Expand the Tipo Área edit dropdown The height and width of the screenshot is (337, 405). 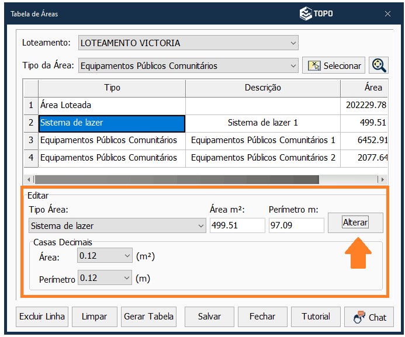[200, 225]
